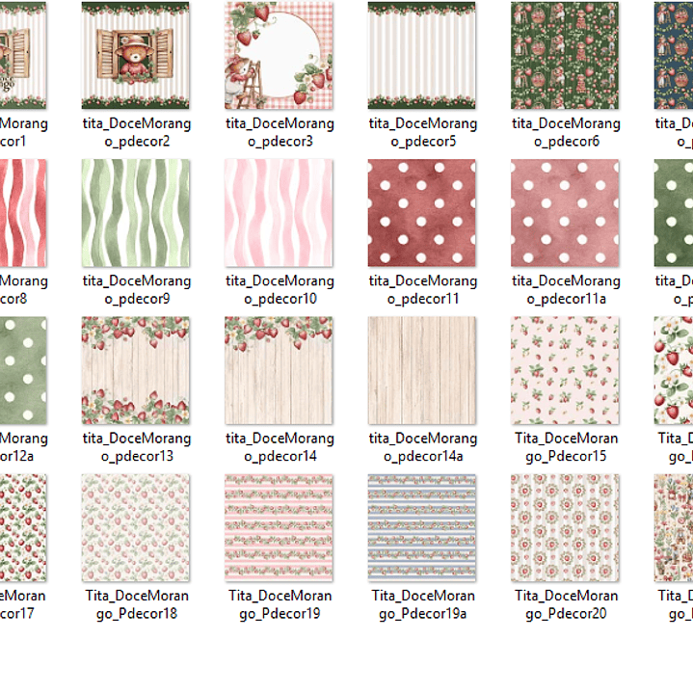Select the dark red polka dot pdecor11 image
This screenshot has height=693, width=693.
coord(422,213)
